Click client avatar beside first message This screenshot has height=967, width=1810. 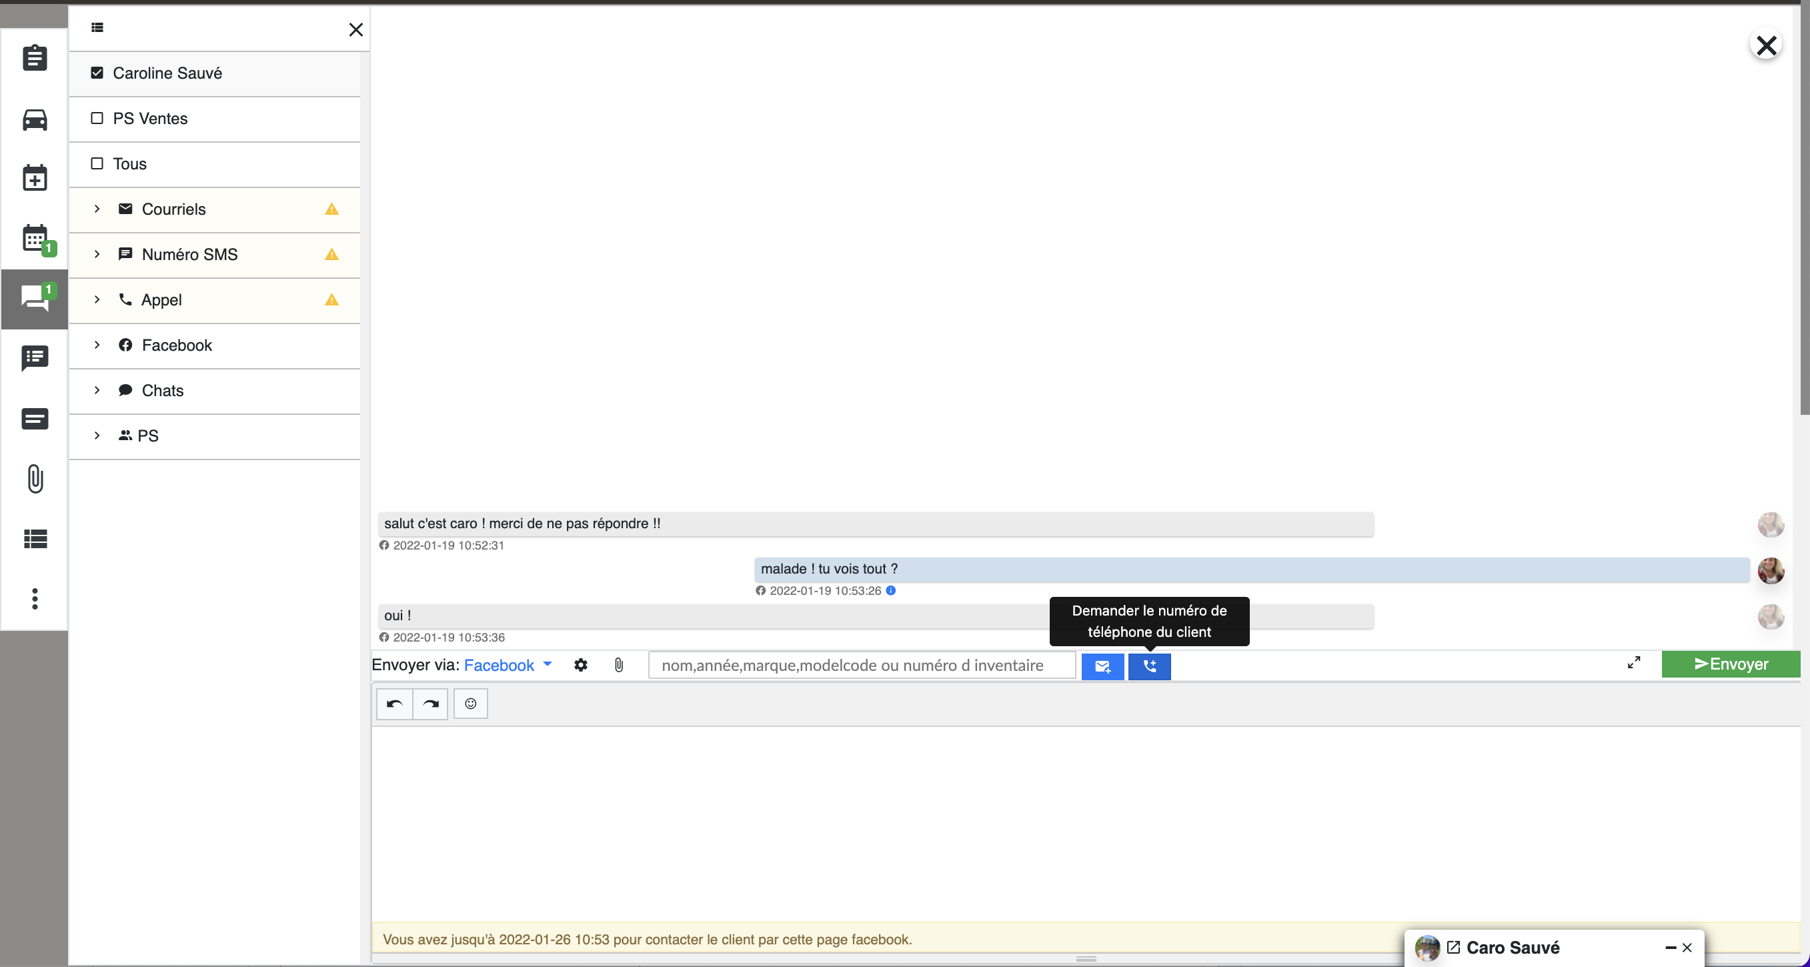click(1771, 525)
